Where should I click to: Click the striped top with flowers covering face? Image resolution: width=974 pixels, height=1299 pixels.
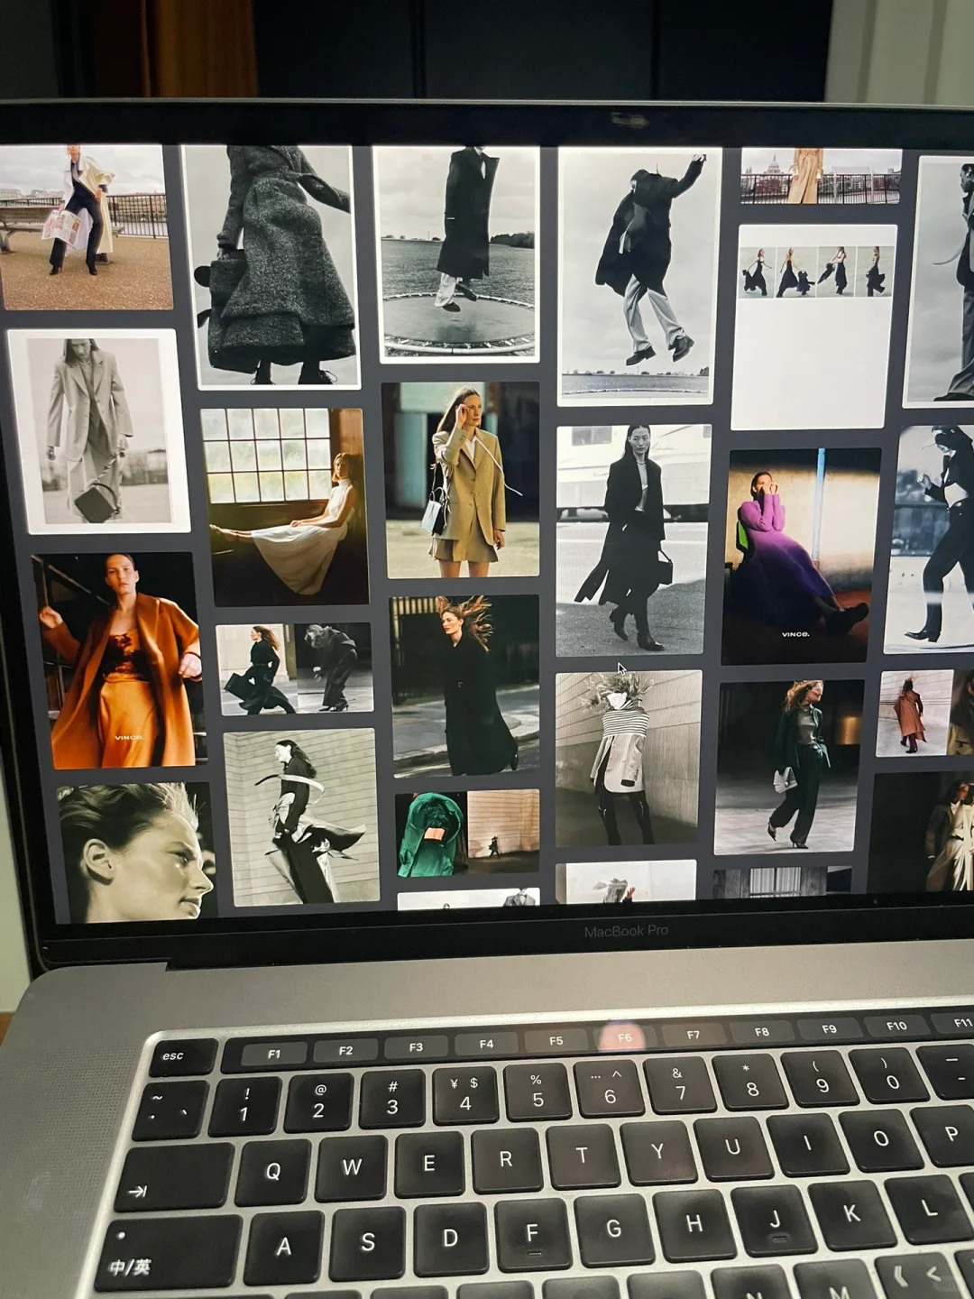(628, 760)
